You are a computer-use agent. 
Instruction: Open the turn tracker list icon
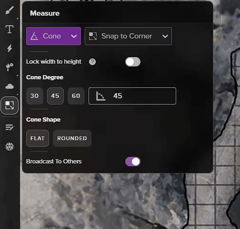[10, 127]
